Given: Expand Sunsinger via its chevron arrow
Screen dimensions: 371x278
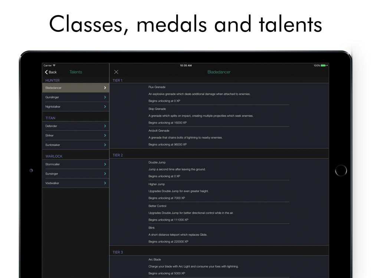Looking at the screenshot, I should (x=105, y=174).
